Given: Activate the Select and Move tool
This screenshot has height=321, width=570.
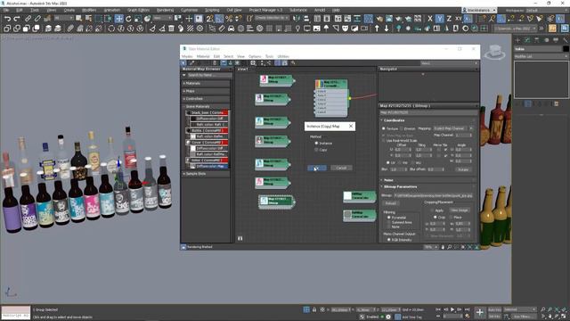Looking at the screenshot, I should 118,19.
